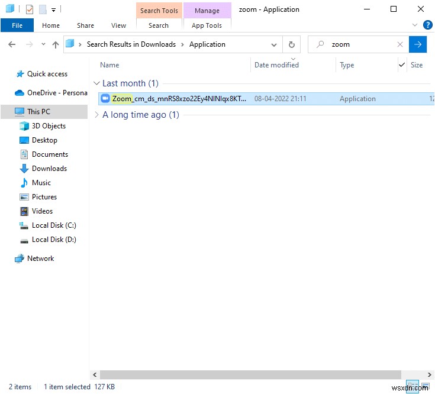Expand the 'A long time ago' group
435x394 pixels.
(97, 115)
